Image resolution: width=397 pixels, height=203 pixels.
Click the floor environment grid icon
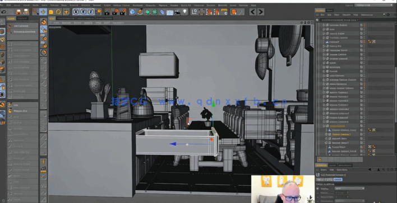click(170, 12)
